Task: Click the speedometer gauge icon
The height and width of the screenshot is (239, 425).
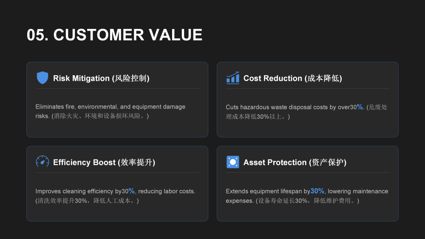Action: click(x=42, y=162)
